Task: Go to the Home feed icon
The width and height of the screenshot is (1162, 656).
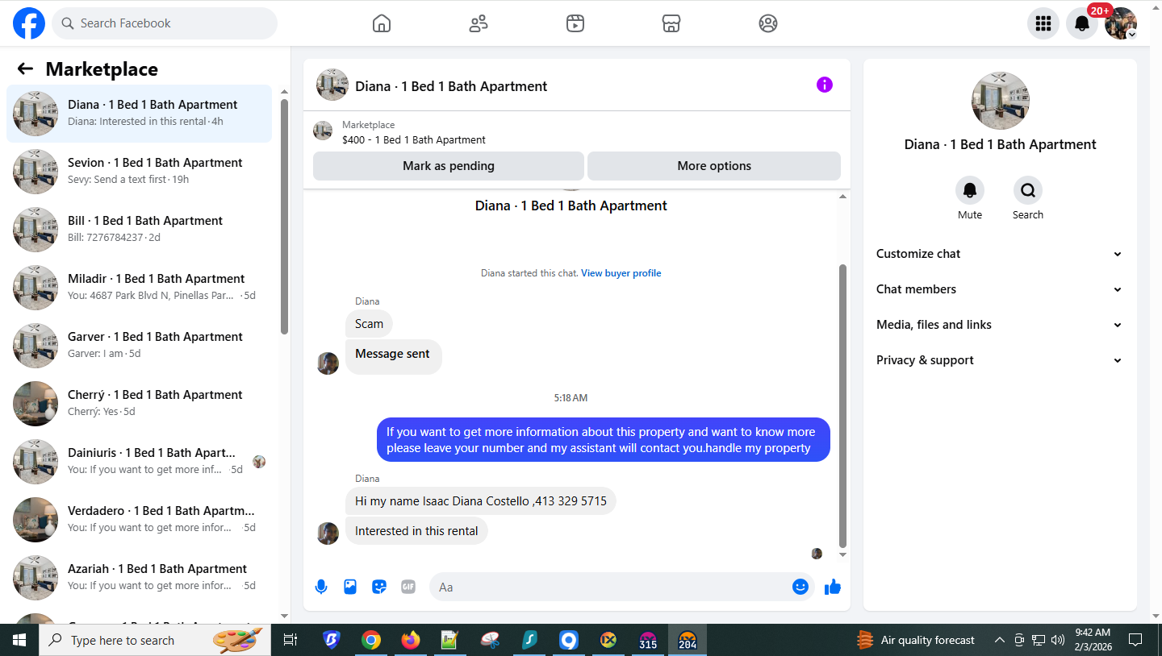Action: click(382, 23)
